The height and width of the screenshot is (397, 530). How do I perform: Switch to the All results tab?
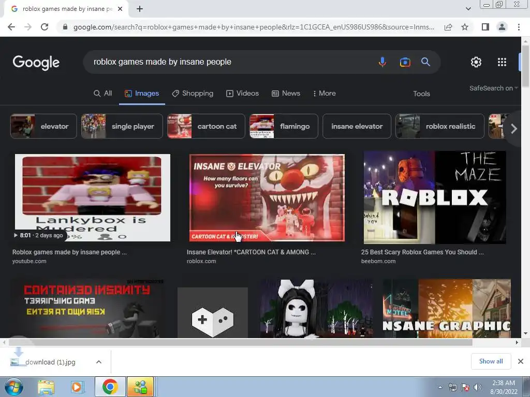(x=103, y=94)
